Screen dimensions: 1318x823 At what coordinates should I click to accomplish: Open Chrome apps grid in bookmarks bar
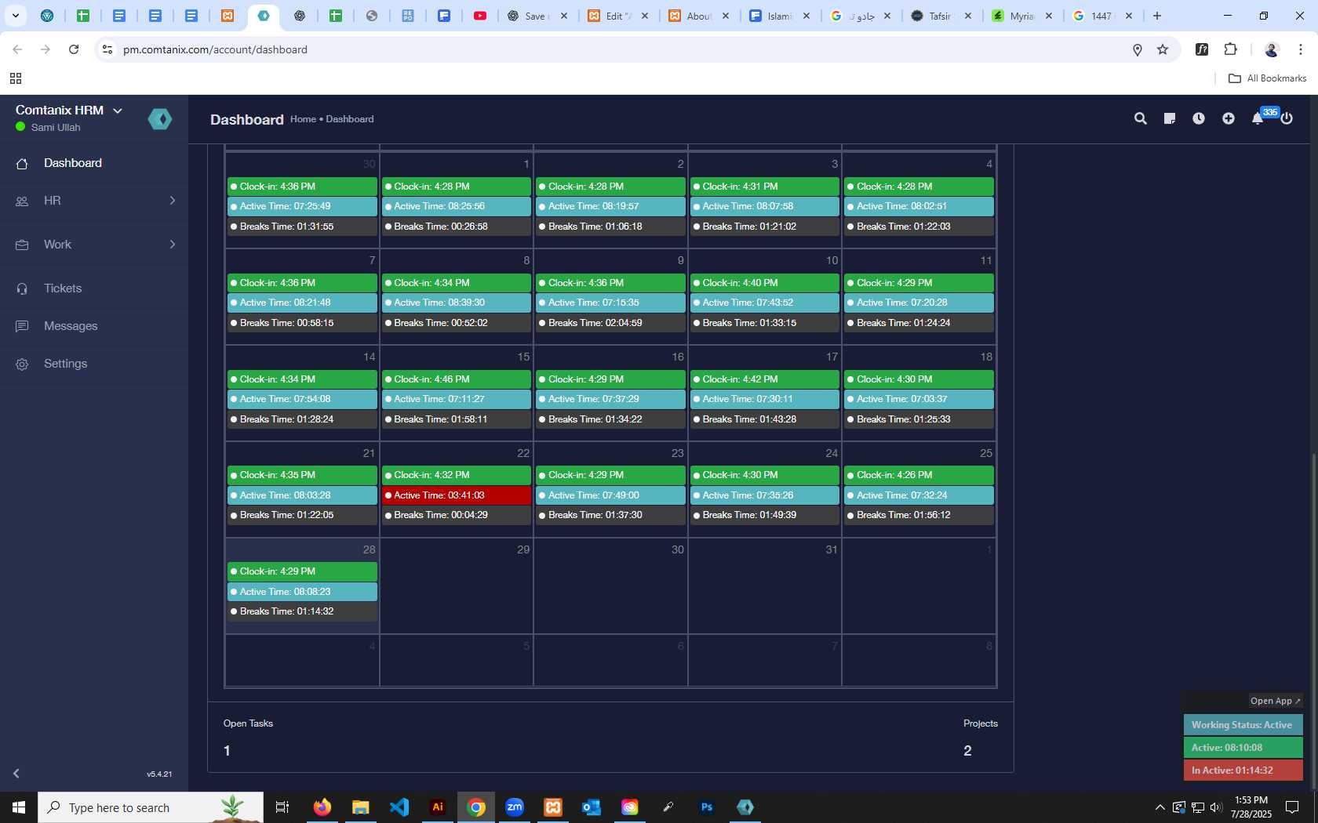point(16,78)
